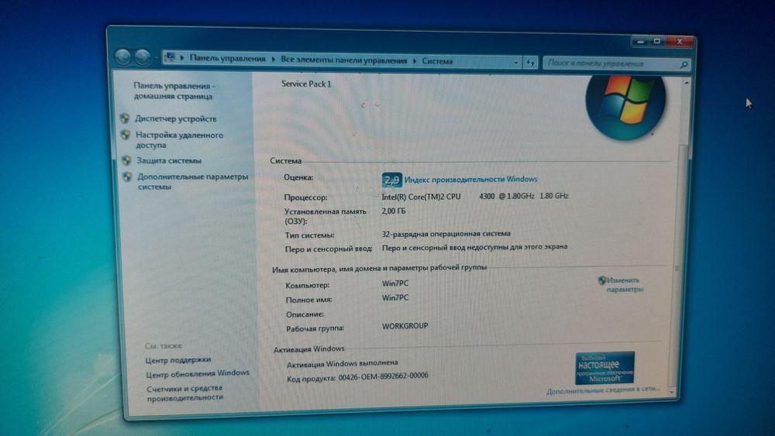Expand breadcrumb arrow after Все элементы панели управления
The image size is (775, 436).
pos(414,60)
